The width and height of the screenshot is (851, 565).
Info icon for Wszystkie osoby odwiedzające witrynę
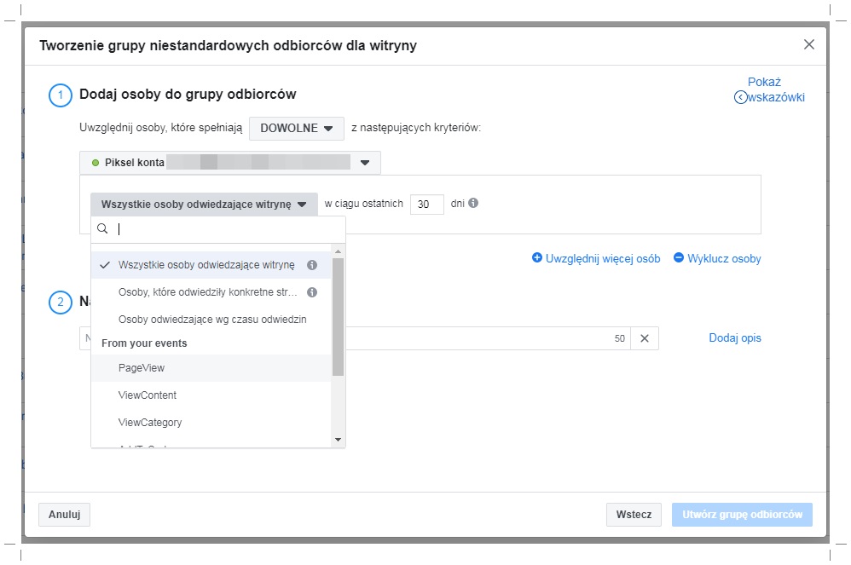pos(312,265)
